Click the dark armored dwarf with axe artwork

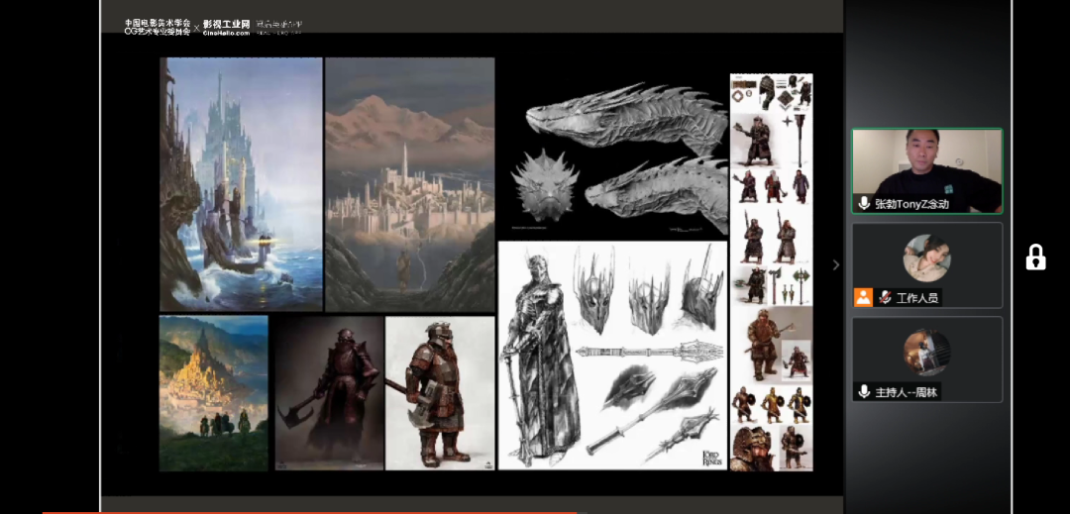tap(330, 392)
